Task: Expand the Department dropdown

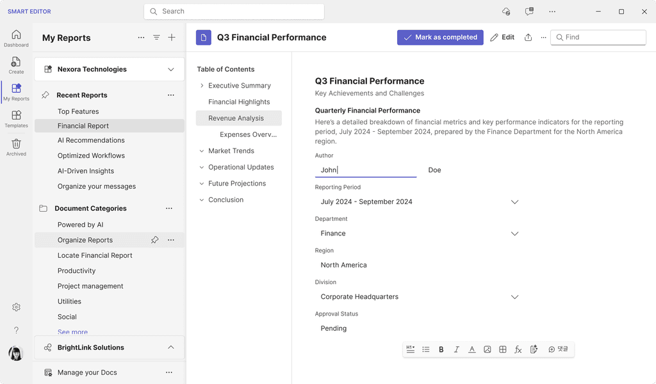Action: pos(514,234)
